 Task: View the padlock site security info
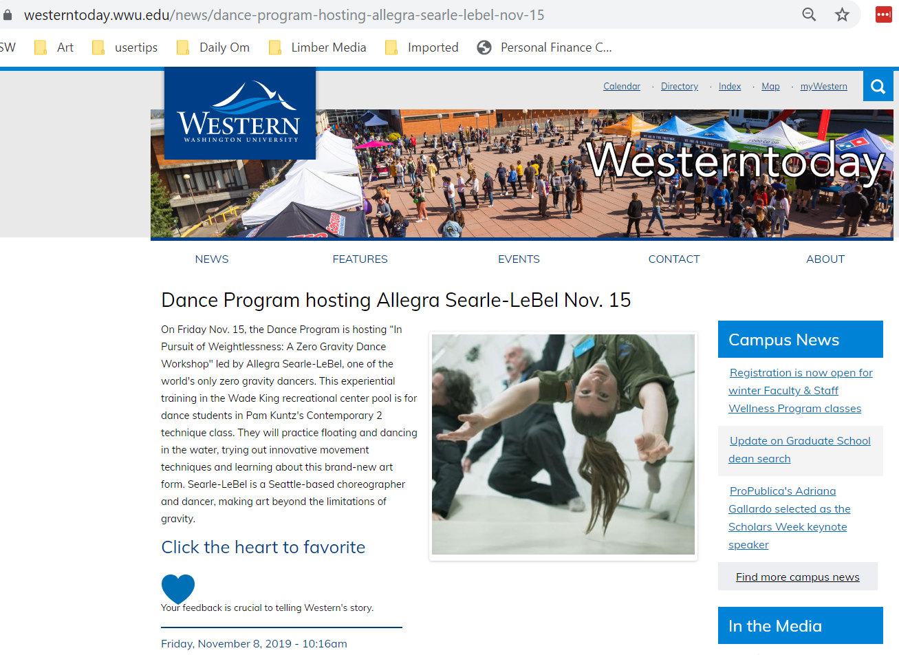[x=8, y=14]
